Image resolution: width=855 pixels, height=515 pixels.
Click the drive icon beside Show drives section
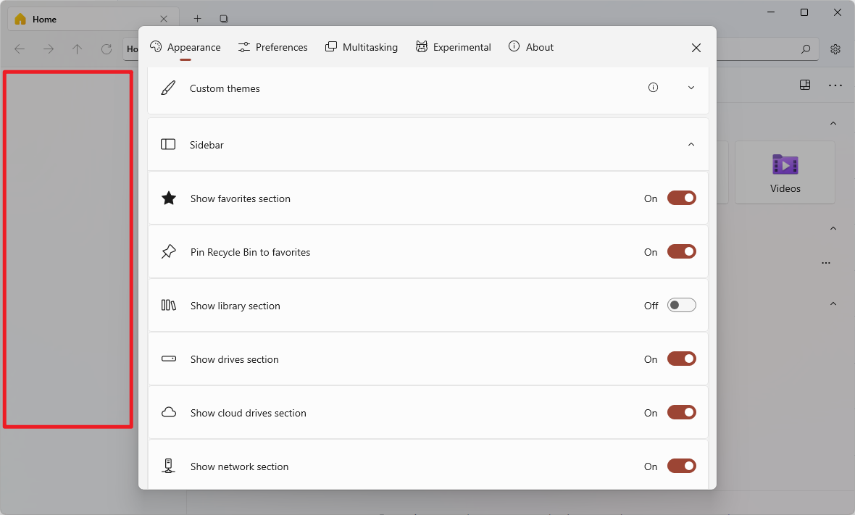tap(169, 359)
